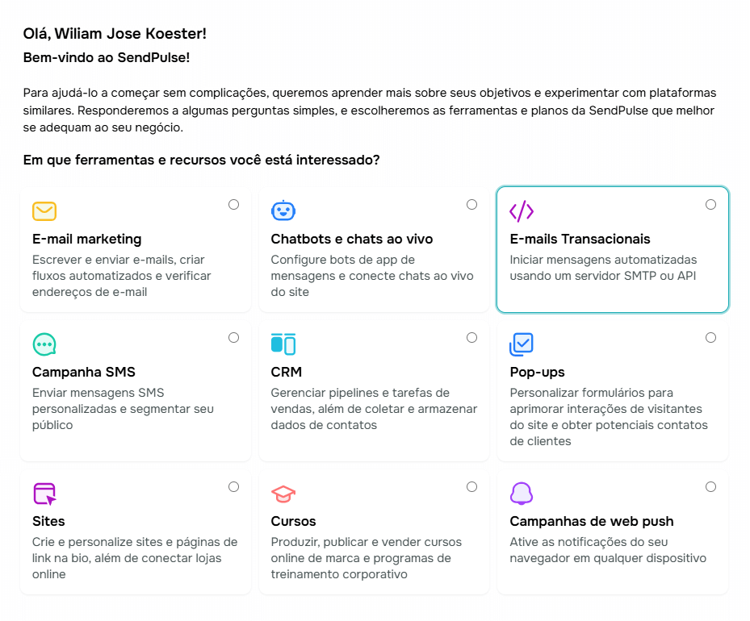Click the CRM card description text
The image size is (750, 621).
[374, 409]
